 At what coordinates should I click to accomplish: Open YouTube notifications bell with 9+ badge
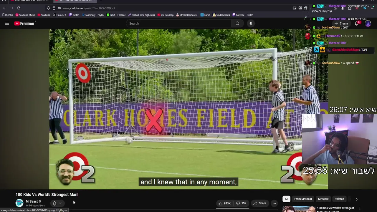(x=357, y=23)
